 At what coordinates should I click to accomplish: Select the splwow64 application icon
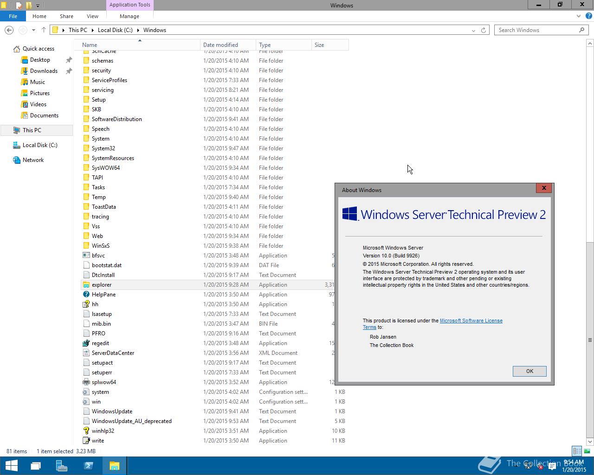point(86,382)
